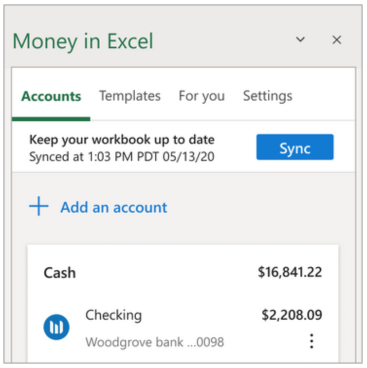Click Keep your workbook up to date

pos(122,140)
